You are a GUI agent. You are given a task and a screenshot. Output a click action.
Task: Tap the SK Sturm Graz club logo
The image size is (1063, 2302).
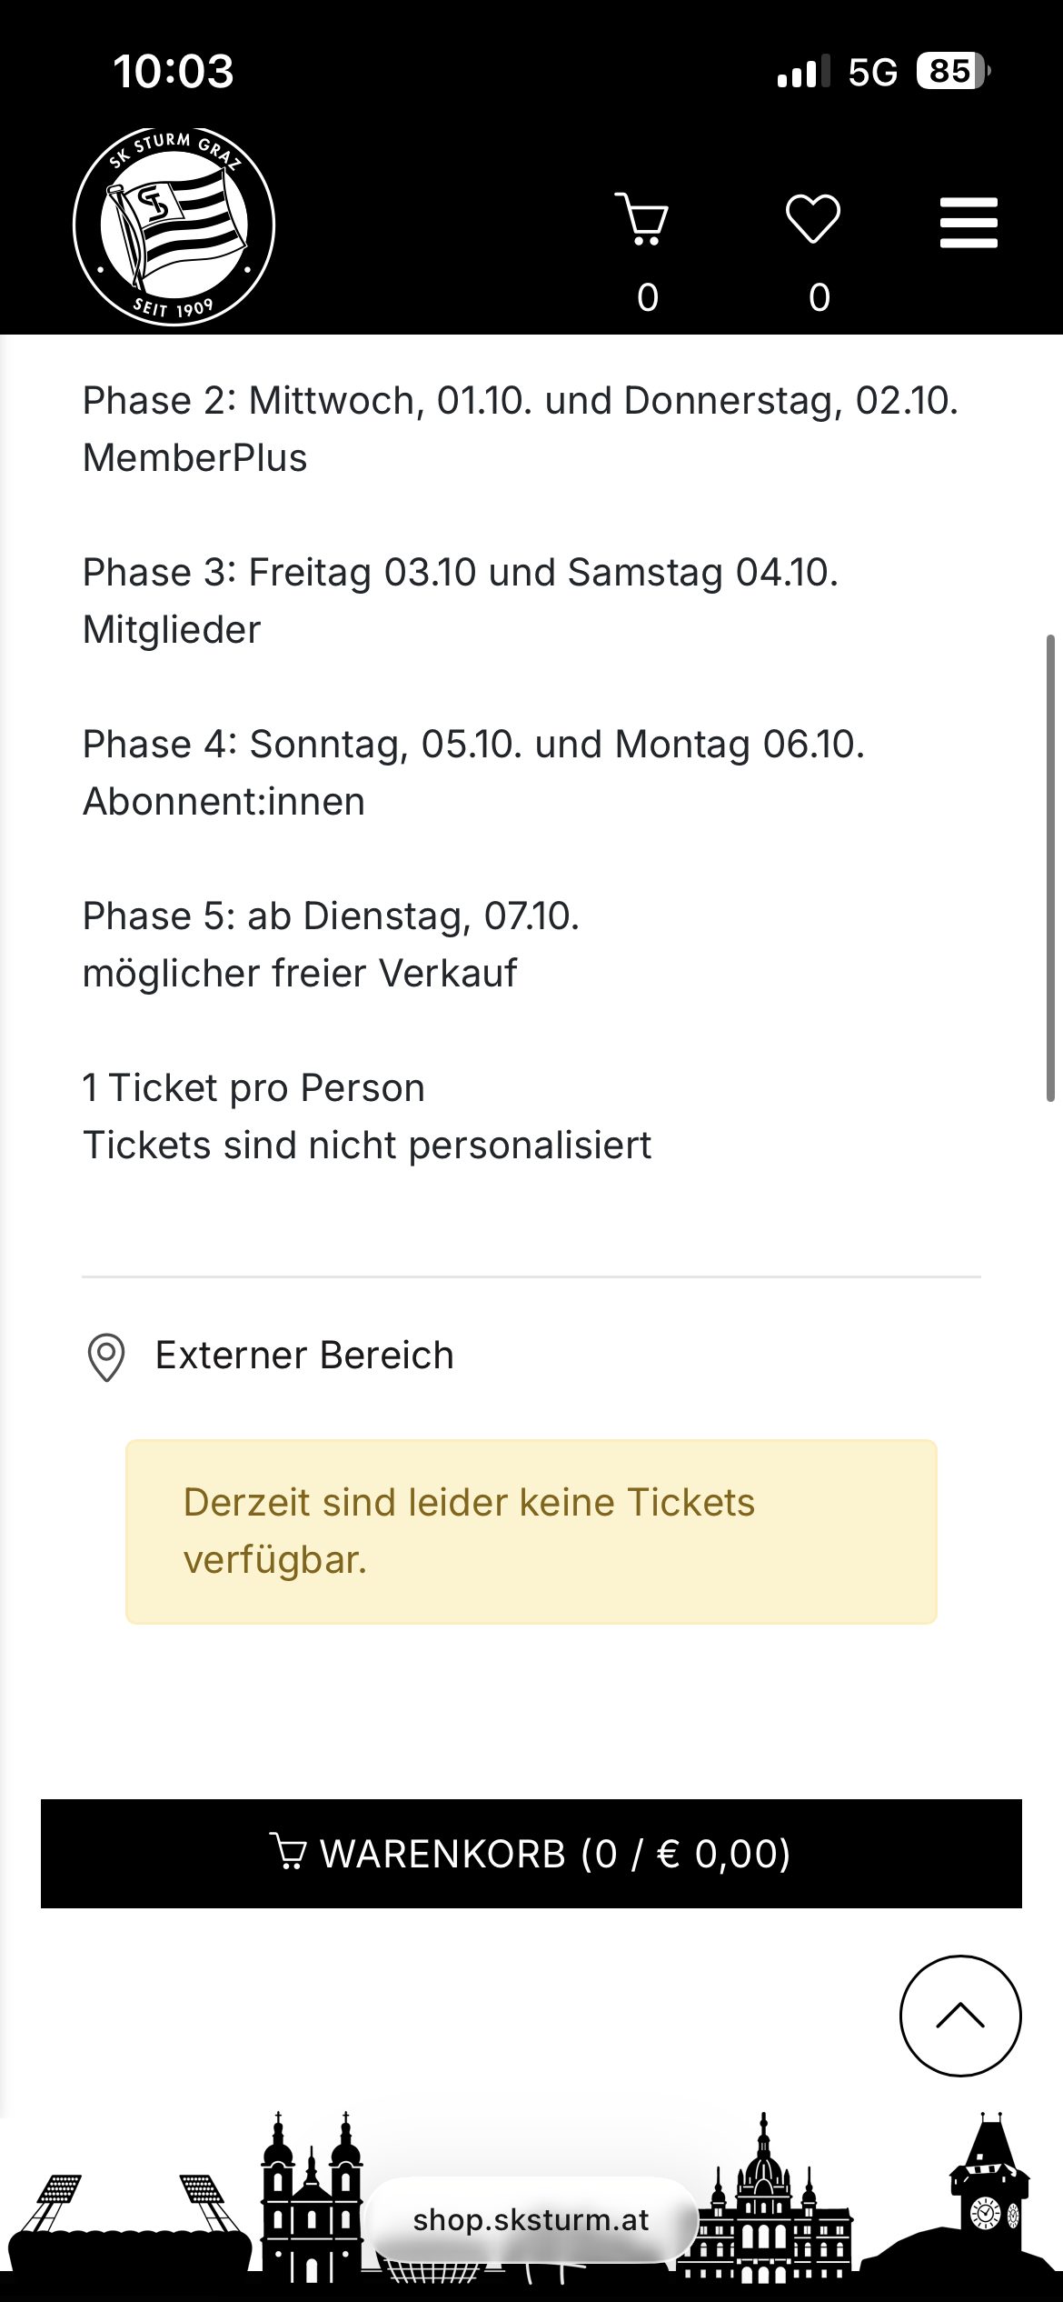(174, 225)
